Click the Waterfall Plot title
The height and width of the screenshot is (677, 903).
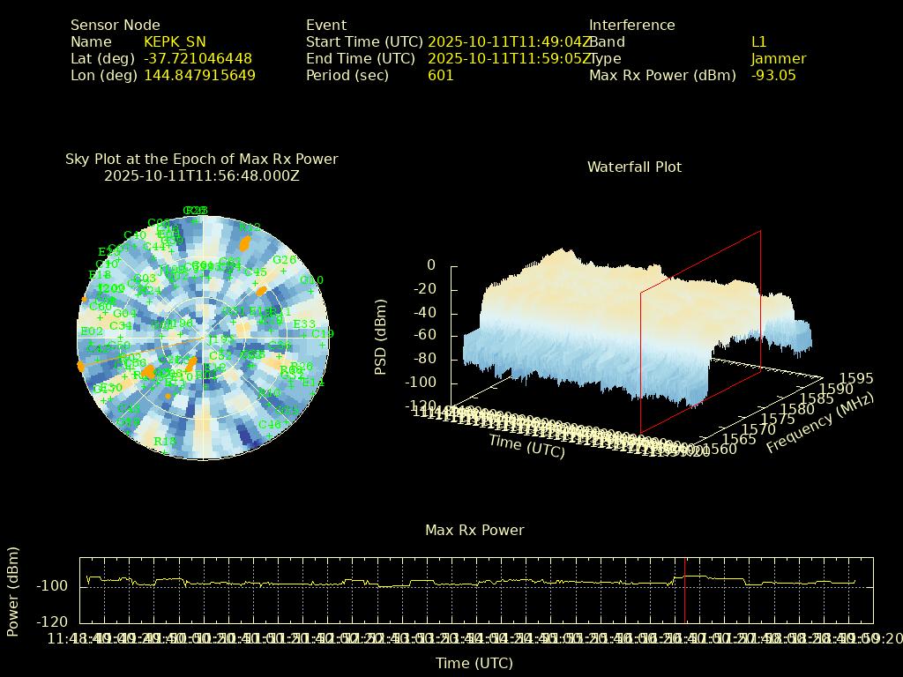click(634, 167)
